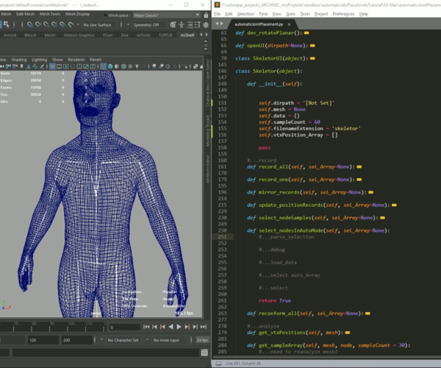Click the Sublime Text tab navigation arrows
Screen dimensions: 441x368
pos(219,24)
